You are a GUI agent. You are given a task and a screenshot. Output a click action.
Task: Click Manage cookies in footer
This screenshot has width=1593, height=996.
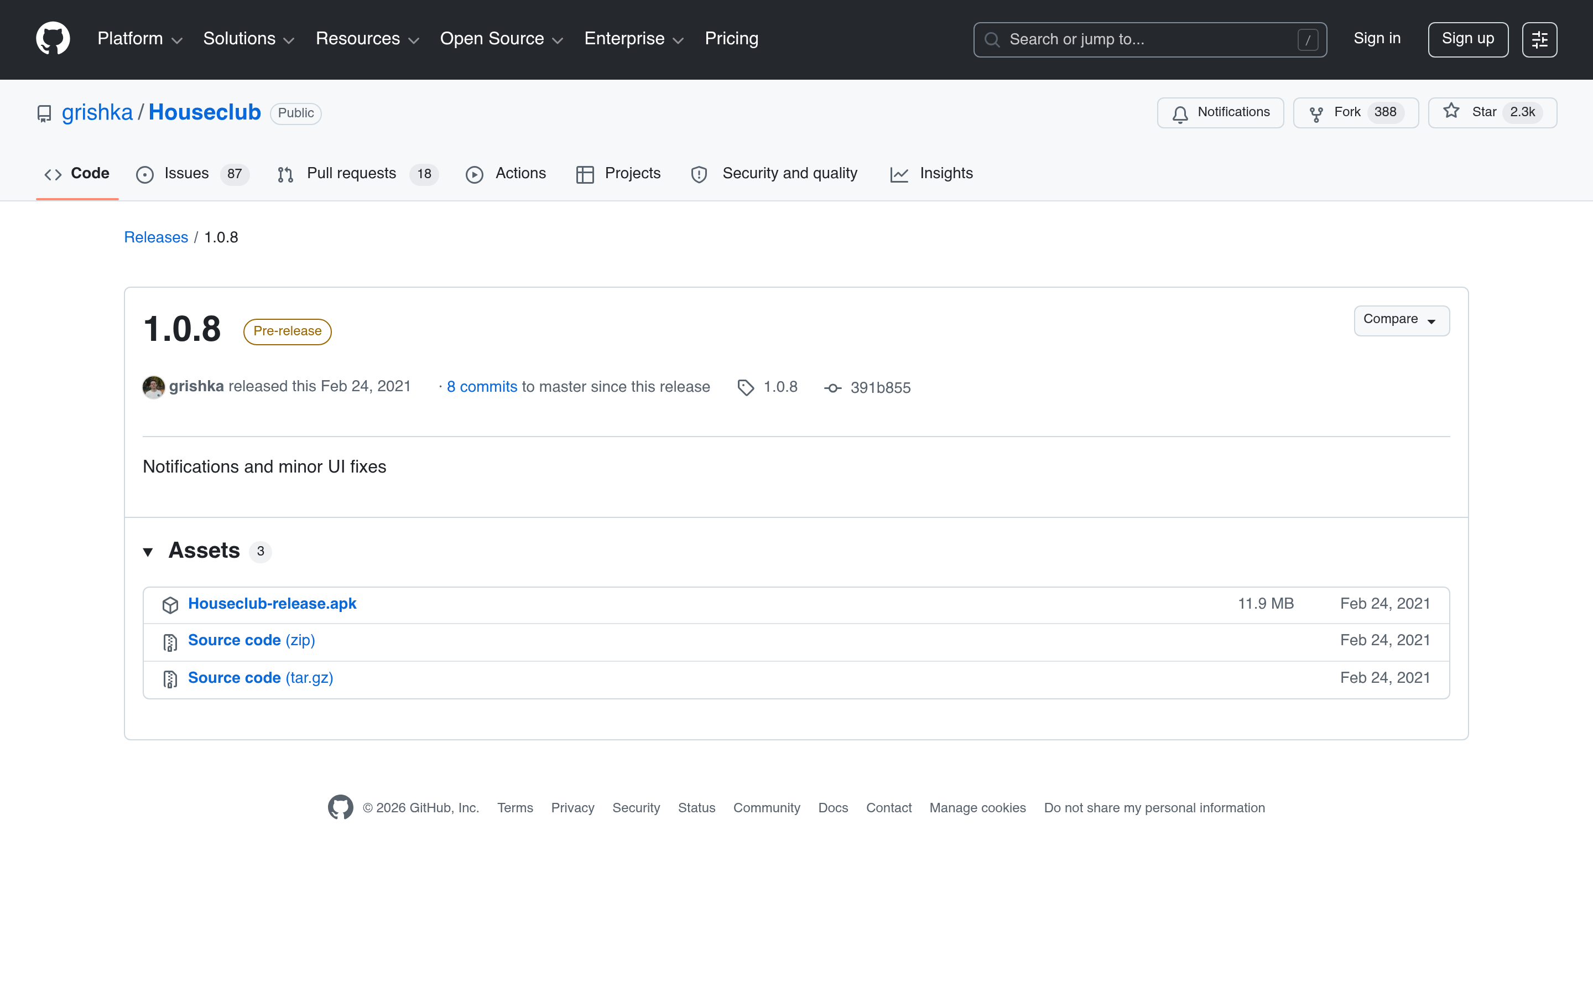coord(977,808)
